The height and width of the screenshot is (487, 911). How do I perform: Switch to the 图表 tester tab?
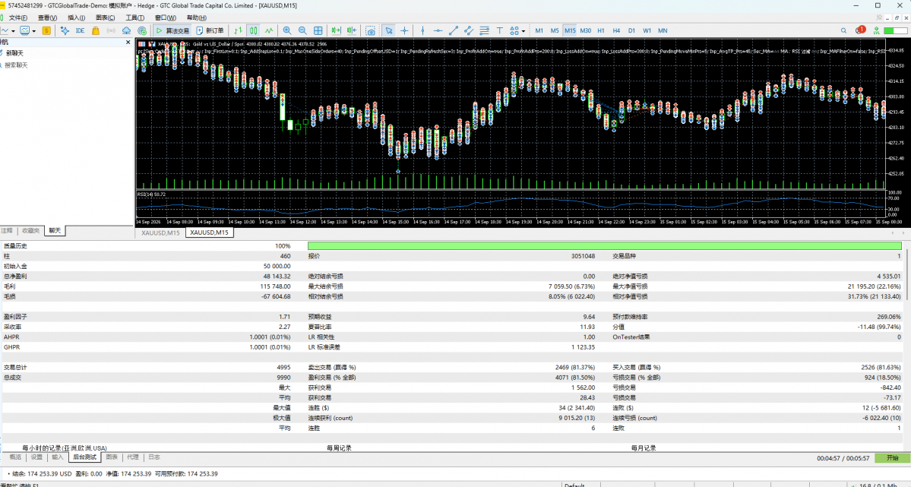tap(112, 457)
